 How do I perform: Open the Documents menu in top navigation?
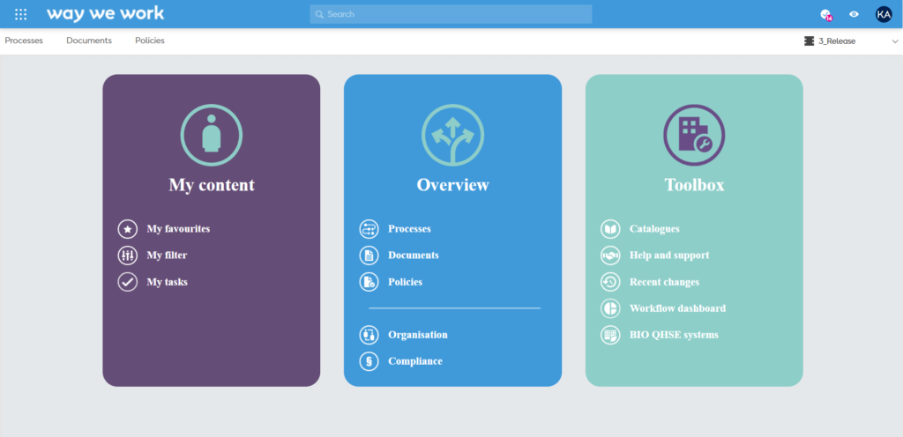(x=89, y=41)
